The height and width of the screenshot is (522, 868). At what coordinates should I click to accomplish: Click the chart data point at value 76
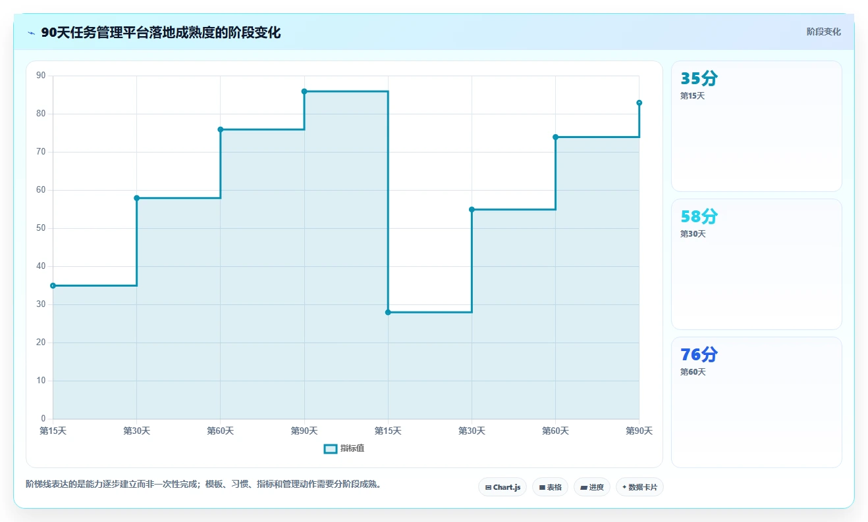pyautogui.click(x=220, y=130)
